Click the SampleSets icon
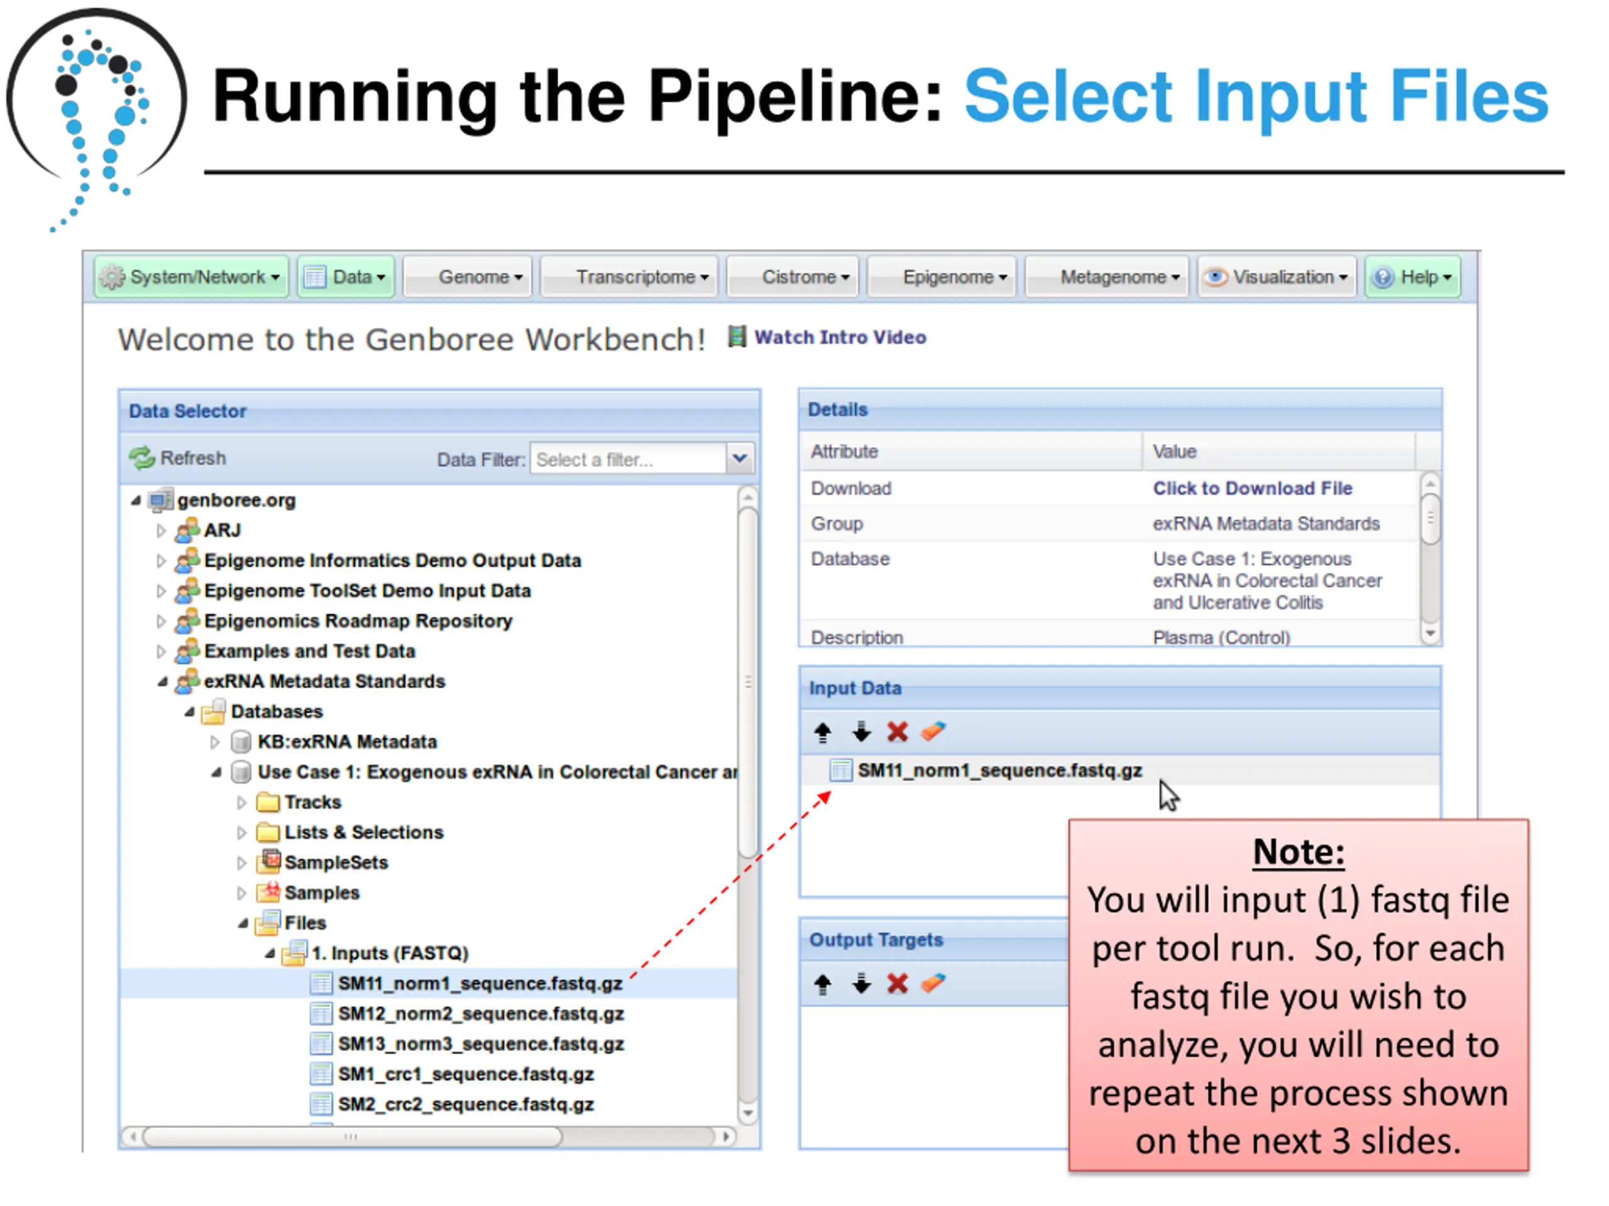 coord(268,862)
